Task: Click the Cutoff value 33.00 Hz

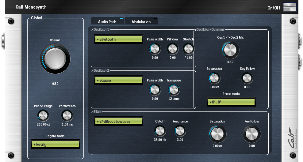Action: click(160, 140)
